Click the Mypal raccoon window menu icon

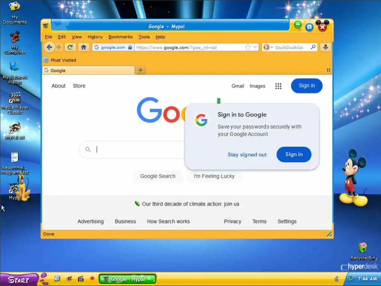pyautogui.click(x=46, y=26)
